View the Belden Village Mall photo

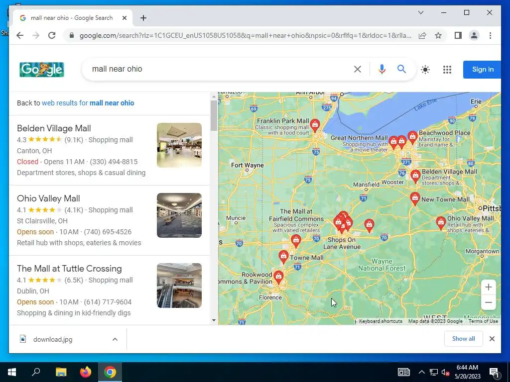coord(179,145)
